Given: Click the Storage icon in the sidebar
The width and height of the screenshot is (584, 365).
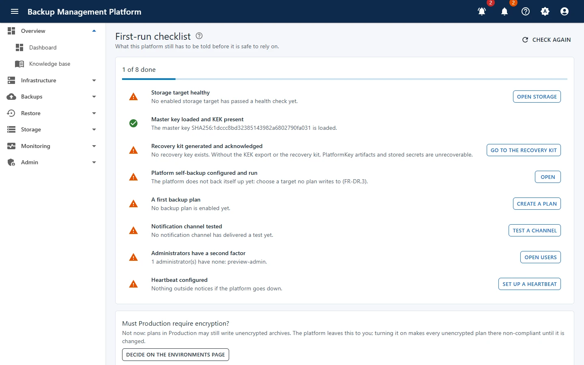Looking at the screenshot, I should pos(11,129).
